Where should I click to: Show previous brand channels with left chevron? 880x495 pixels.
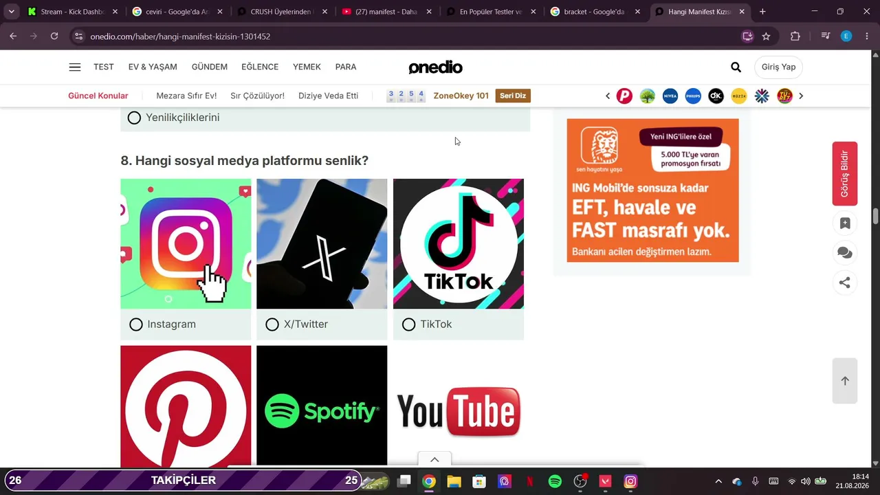pos(608,96)
